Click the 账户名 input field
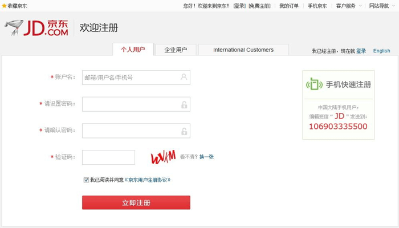Image resolution: width=399 pixels, height=228 pixels. pos(130,77)
